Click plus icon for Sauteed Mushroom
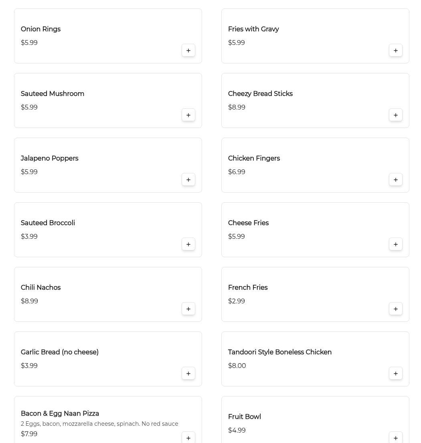The width and height of the screenshot is (421, 443). point(188,115)
